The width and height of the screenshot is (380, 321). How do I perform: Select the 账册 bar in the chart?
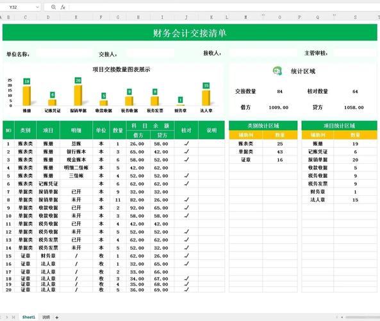pyautogui.click(x=27, y=96)
